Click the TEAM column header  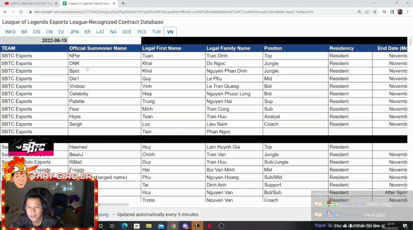(34, 48)
